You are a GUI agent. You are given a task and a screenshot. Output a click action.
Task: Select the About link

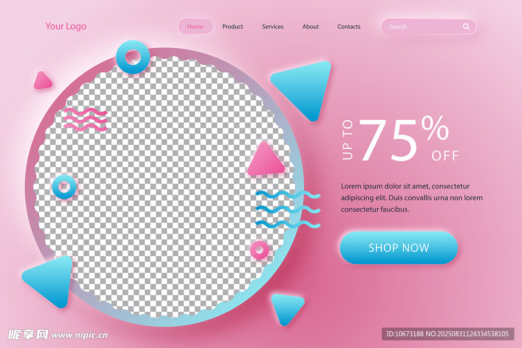pyautogui.click(x=310, y=26)
